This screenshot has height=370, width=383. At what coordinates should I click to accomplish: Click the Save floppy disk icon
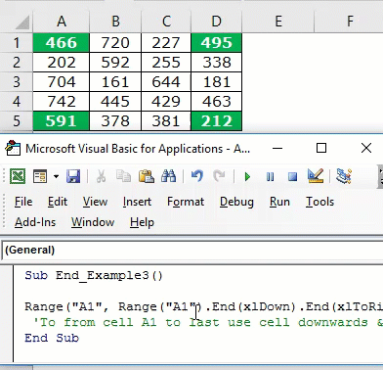73,177
